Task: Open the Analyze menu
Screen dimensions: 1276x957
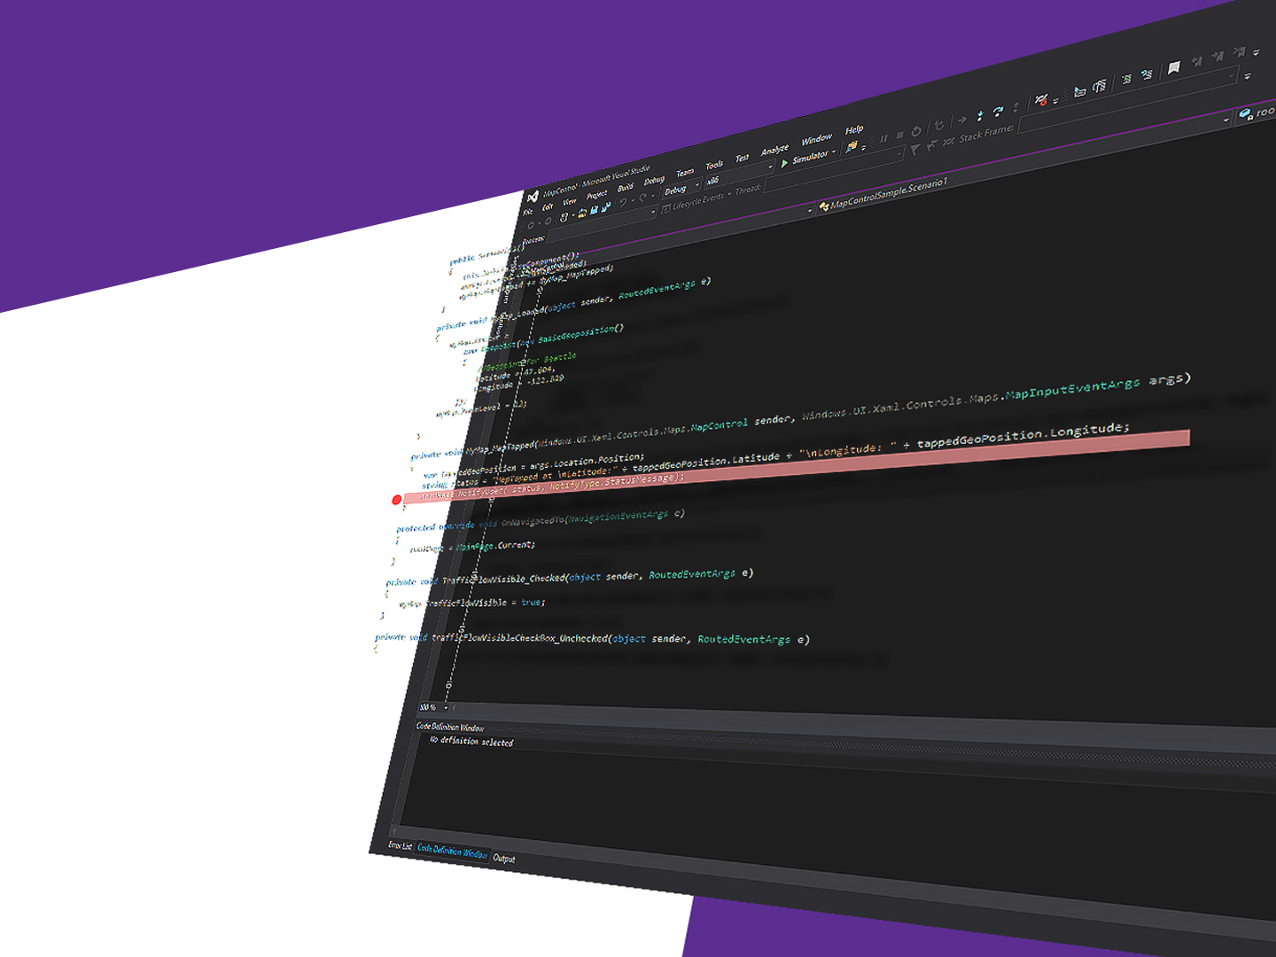Action: [x=774, y=150]
